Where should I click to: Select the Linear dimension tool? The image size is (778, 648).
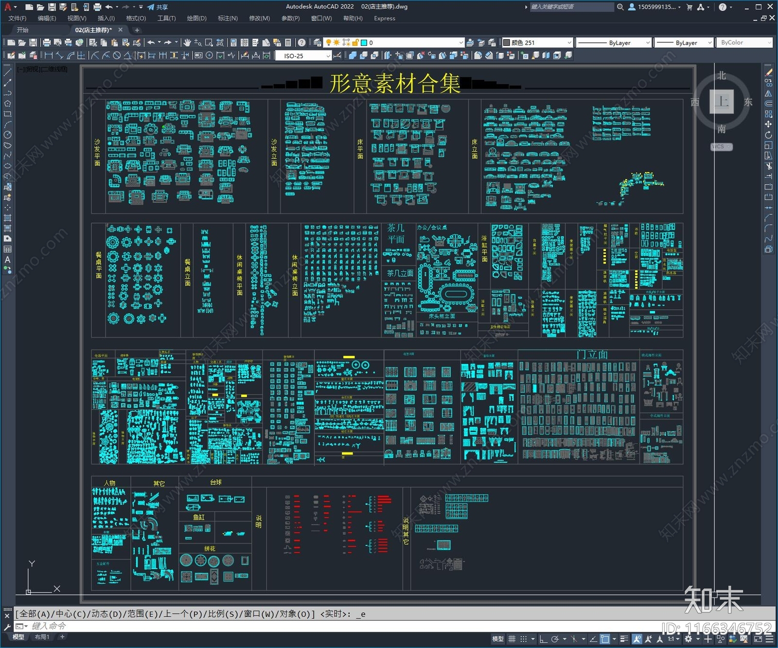[49, 56]
